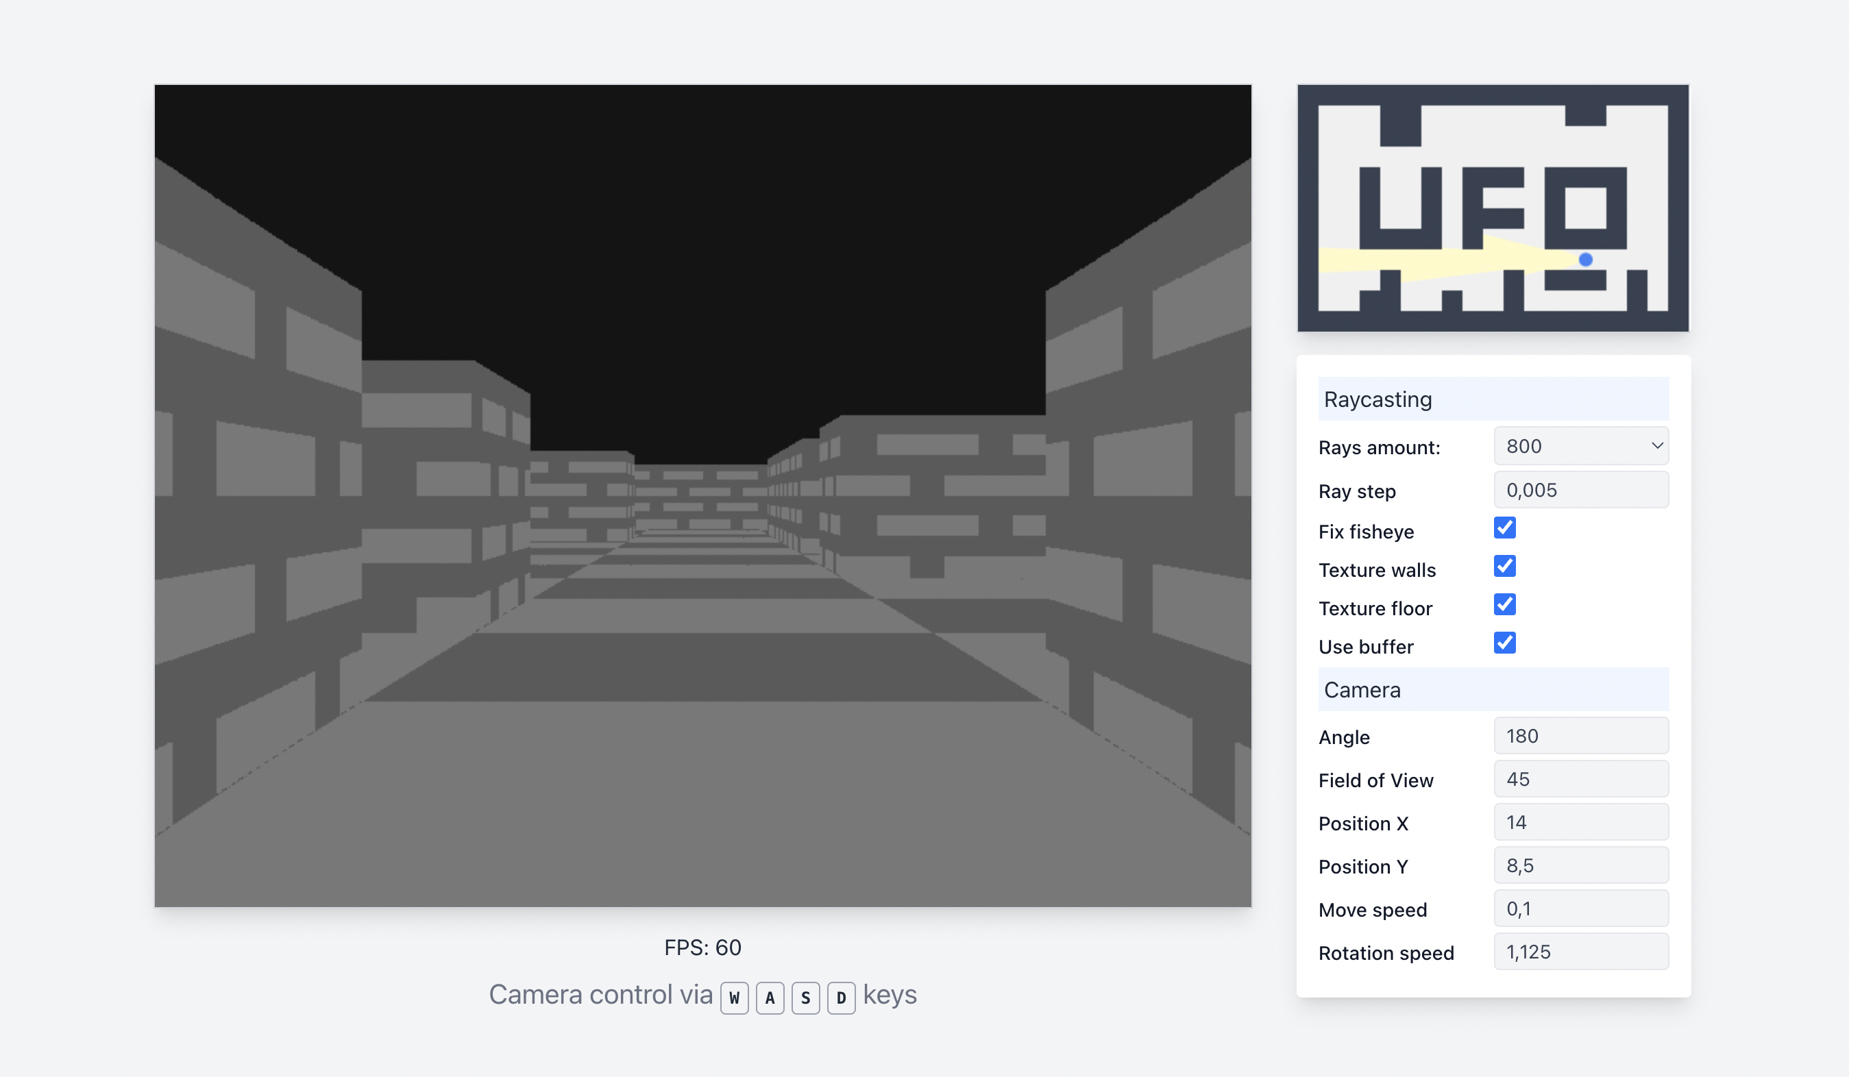Click the S key badge
This screenshot has height=1077, width=1849.
pos(806,998)
